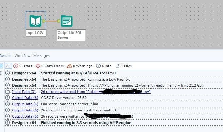Show All messages filter
Viewport: 223px width, 132px height.
(8, 66)
